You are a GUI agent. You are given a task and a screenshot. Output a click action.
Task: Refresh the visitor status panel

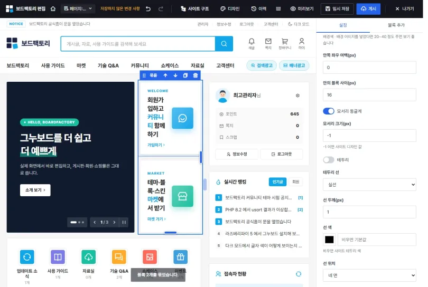coord(299,274)
